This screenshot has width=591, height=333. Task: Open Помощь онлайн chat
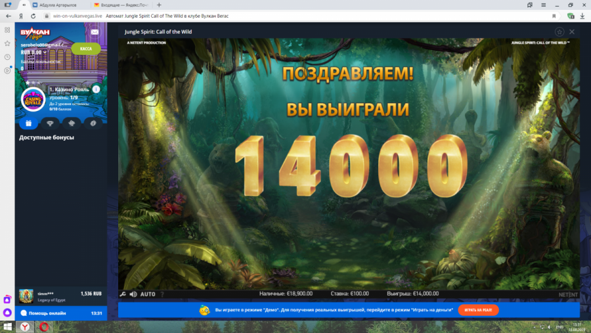click(61, 313)
